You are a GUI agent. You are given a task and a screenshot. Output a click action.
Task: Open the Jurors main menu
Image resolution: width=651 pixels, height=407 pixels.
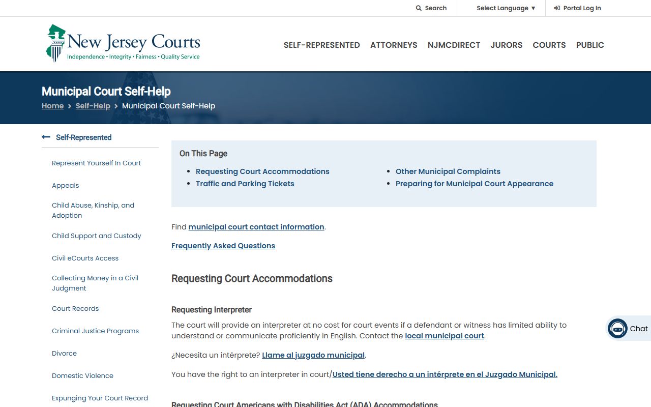tap(507, 45)
